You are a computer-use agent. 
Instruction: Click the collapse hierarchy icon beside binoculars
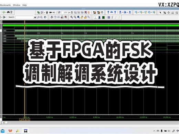[x=12, y=12]
